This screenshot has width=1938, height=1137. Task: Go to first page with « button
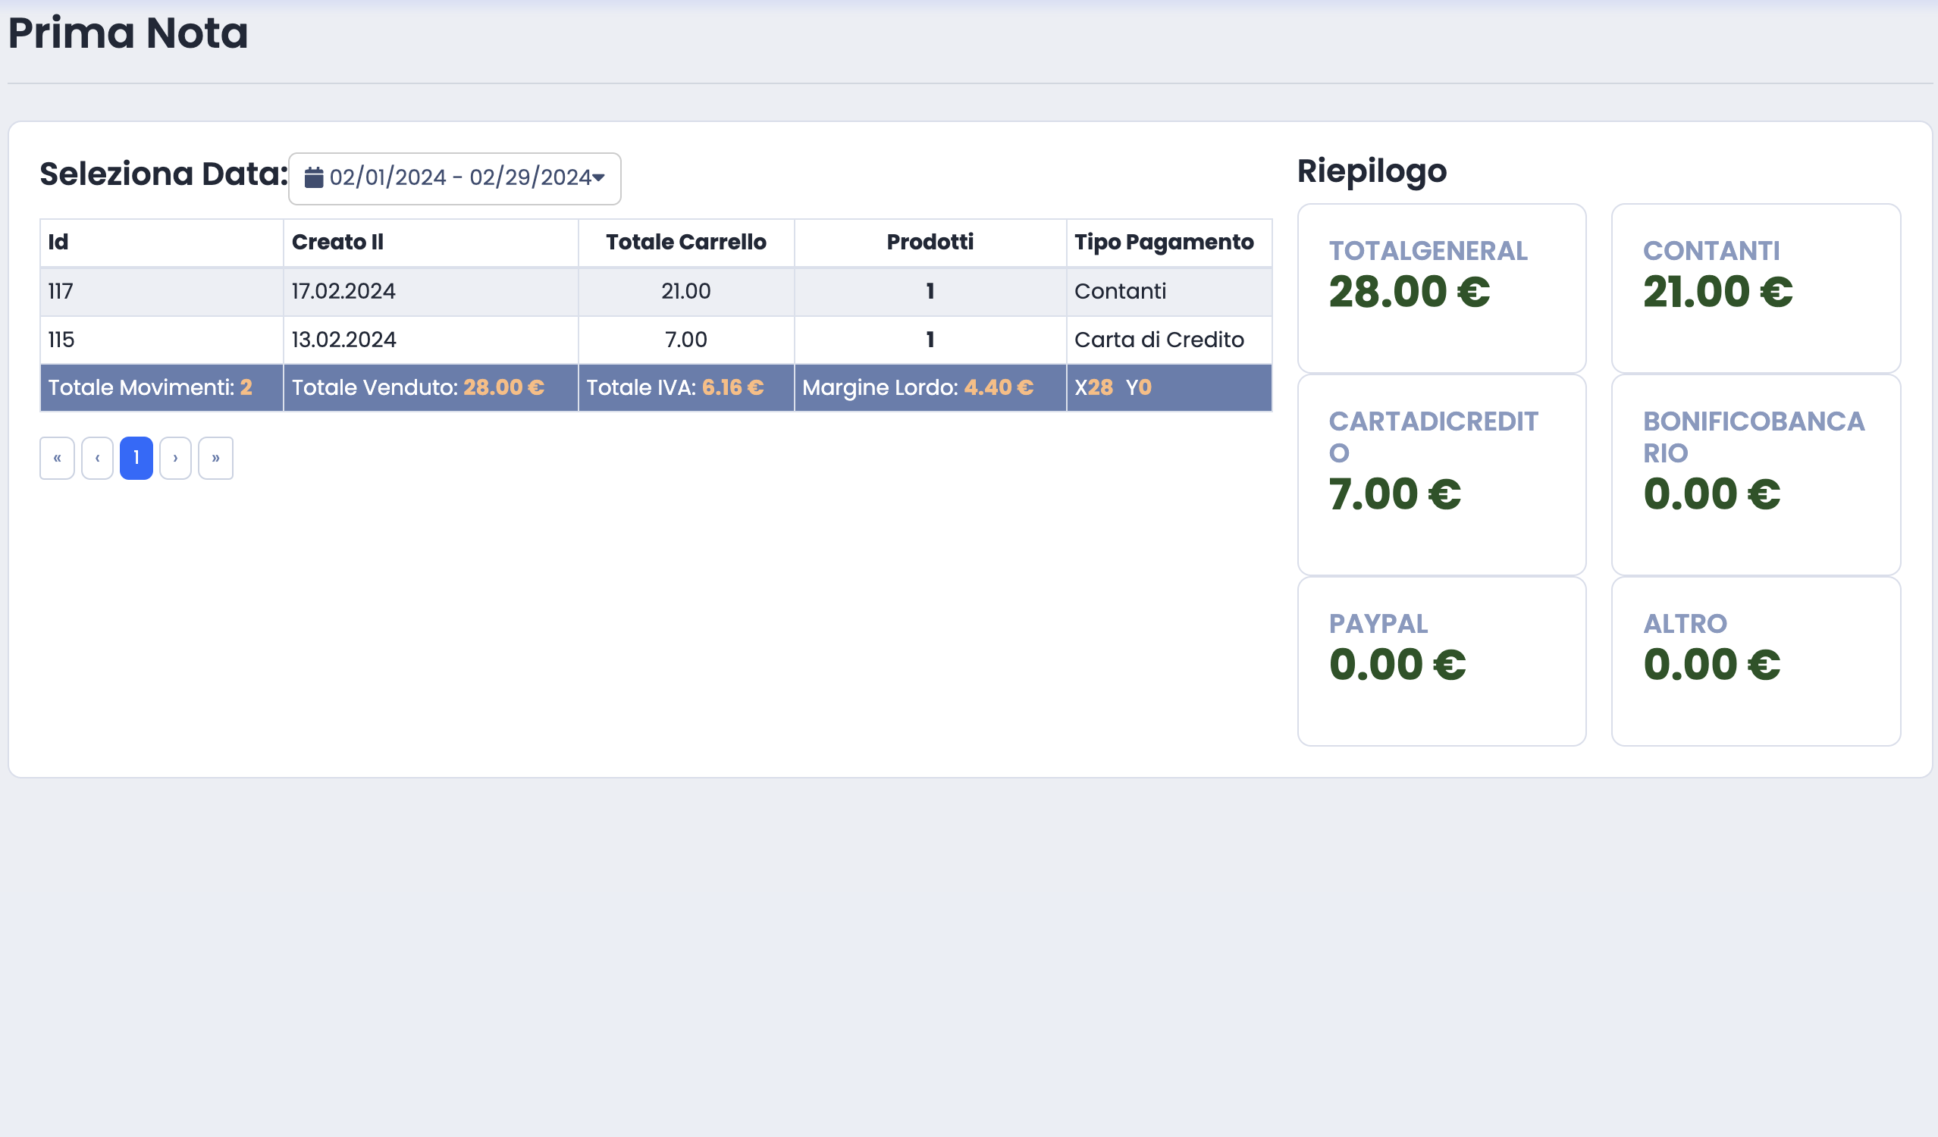57,458
